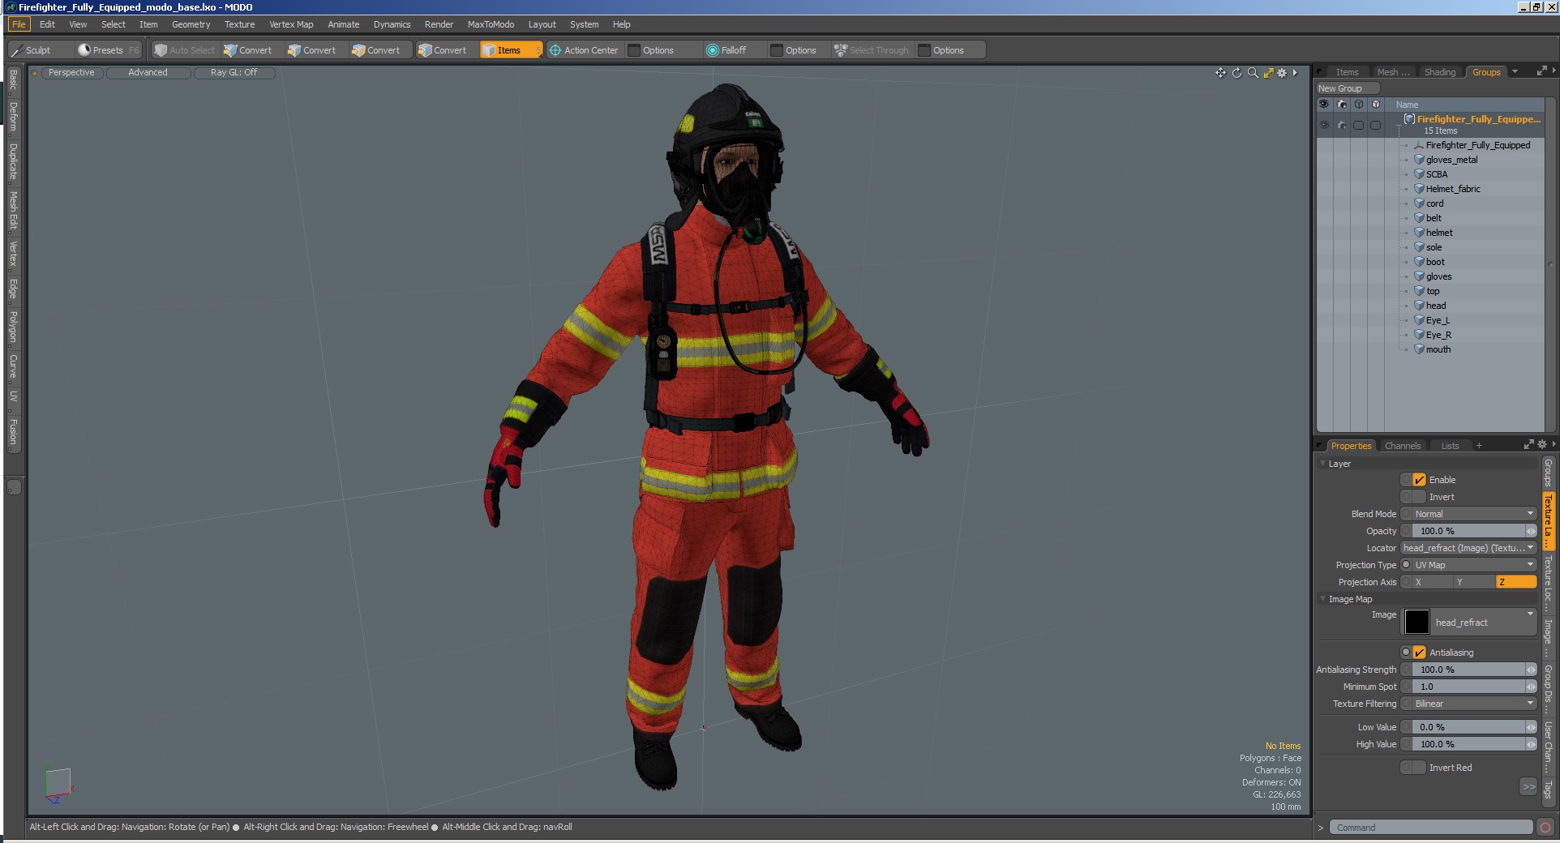Maximize the Properties panel with arrows icon
The width and height of the screenshot is (1560, 843).
[1528, 444]
